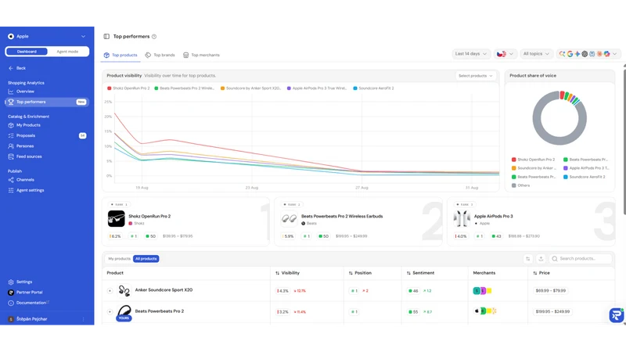Open the user menu dots beside Štěpán Pejchar
Image resolution: width=626 pixels, height=352 pixels.
click(83, 319)
